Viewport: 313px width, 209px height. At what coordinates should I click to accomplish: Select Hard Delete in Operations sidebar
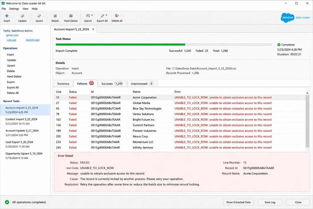click(14, 77)
